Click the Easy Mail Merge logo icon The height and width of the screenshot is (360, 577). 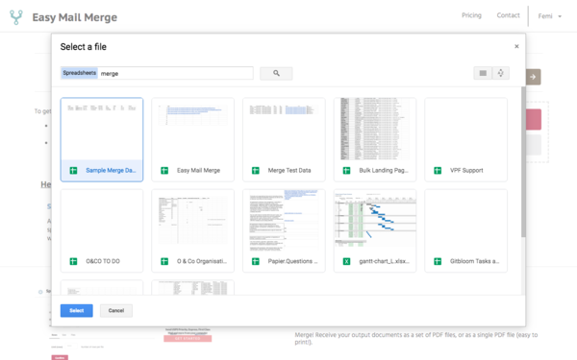[x=15, y=17]
